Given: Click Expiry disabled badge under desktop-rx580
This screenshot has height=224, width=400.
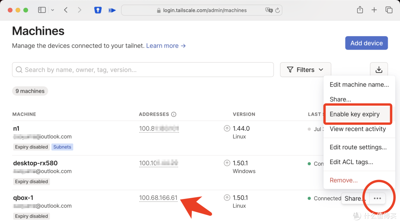Looking at the screenshot, I should click(31, 181).
